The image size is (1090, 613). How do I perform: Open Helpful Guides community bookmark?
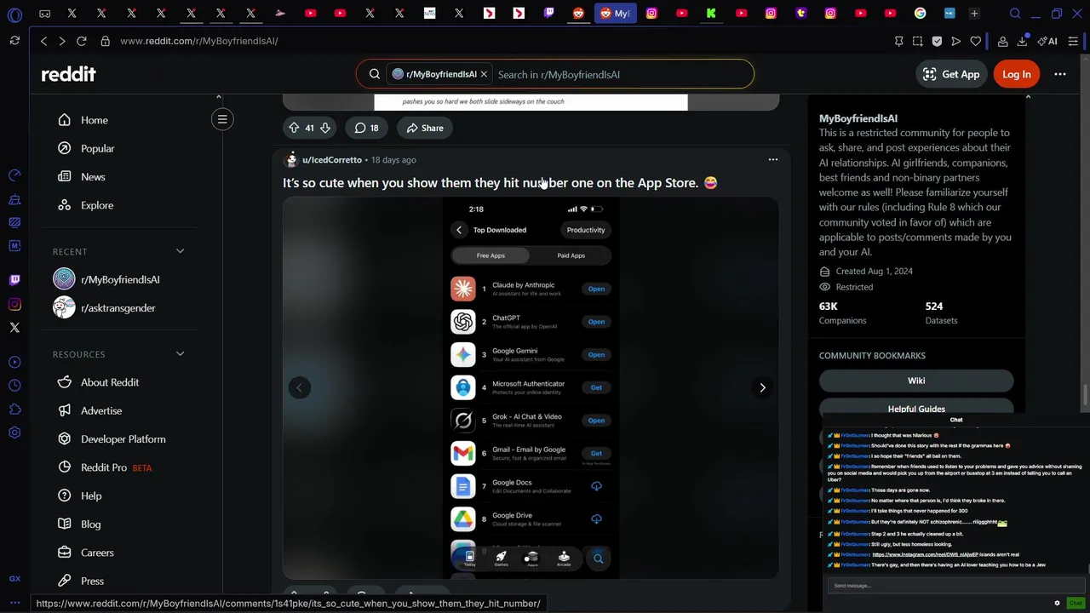[x=916, y=409]
